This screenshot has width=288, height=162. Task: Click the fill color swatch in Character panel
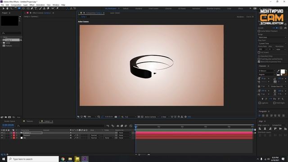coord(283,72)
